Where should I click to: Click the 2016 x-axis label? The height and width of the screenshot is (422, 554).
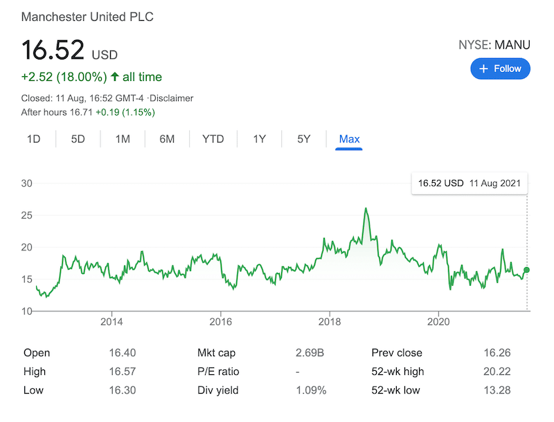click(x=220, y=322)
